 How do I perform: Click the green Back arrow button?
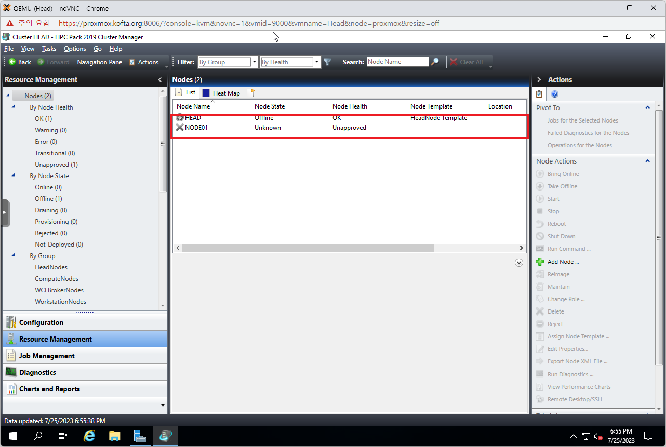(12, 62)
